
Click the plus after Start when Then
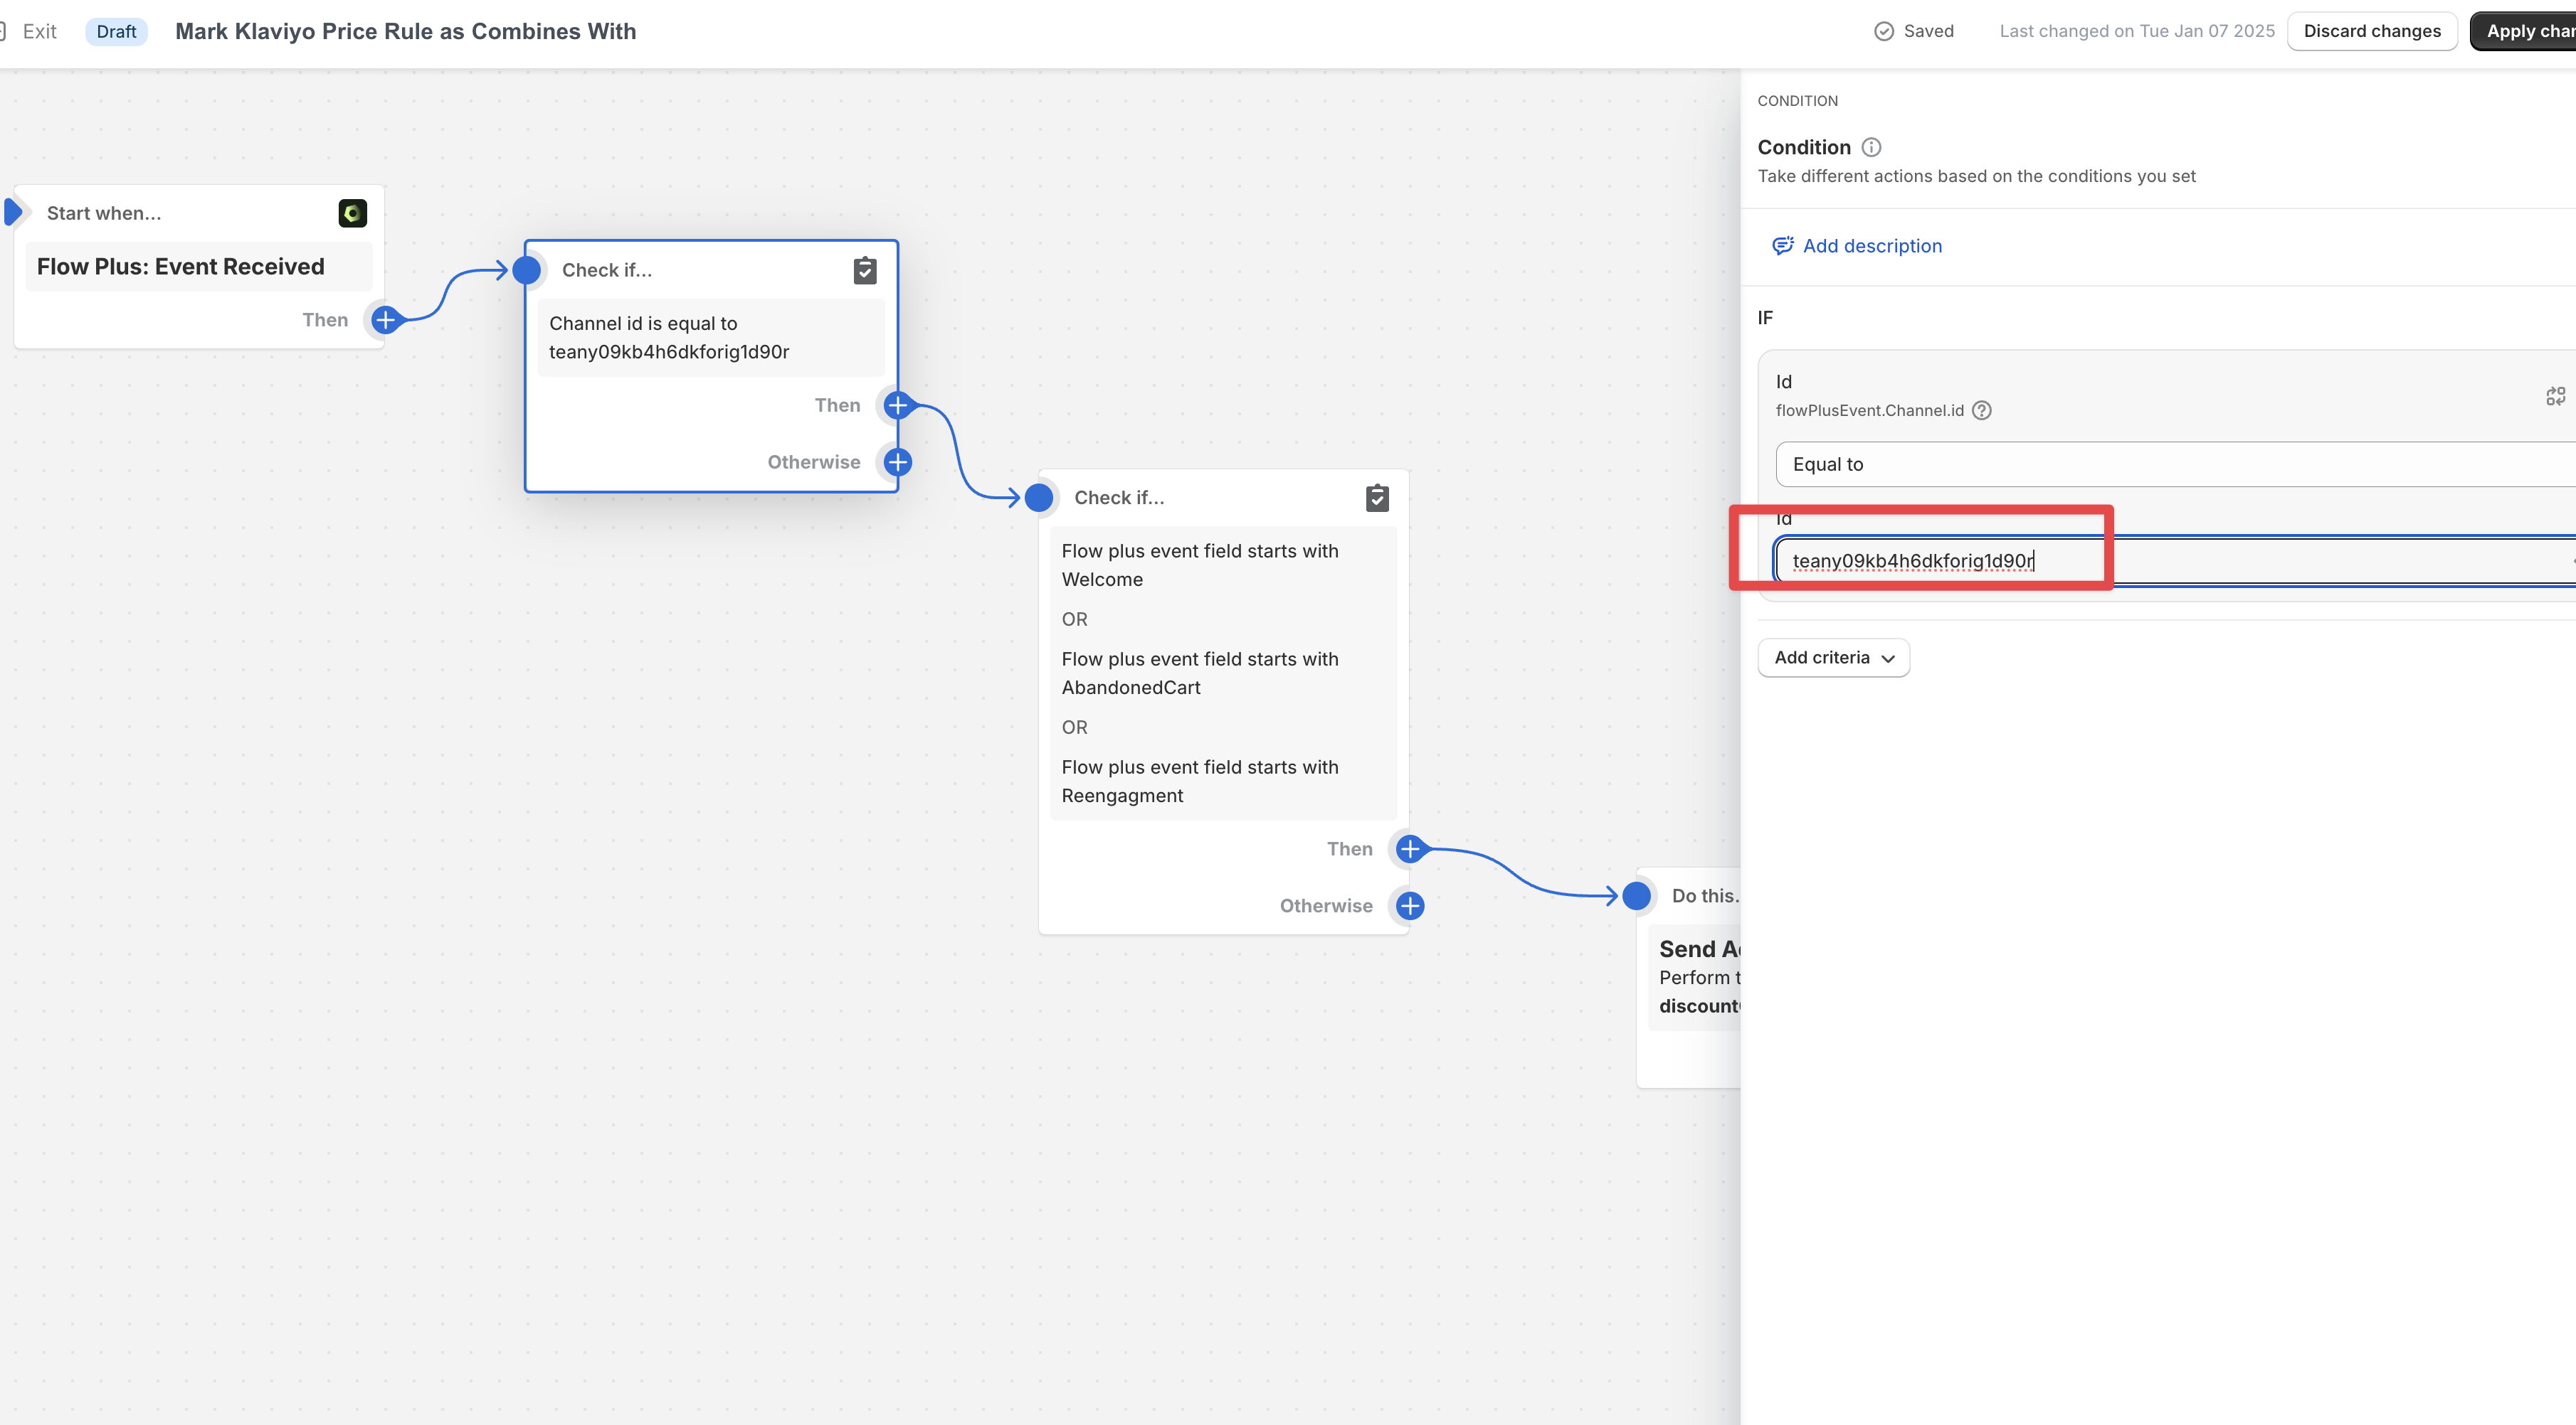(x=385, y=320)
